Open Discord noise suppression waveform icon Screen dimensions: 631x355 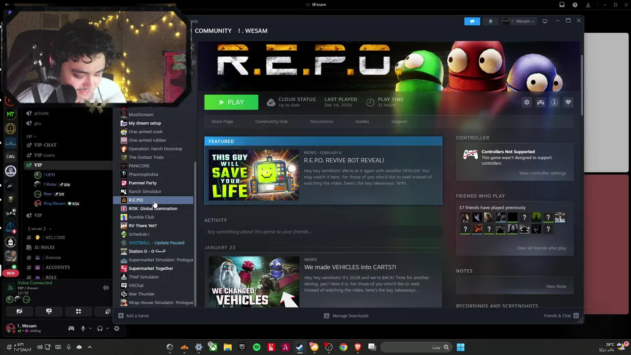[x=106, y=287]
